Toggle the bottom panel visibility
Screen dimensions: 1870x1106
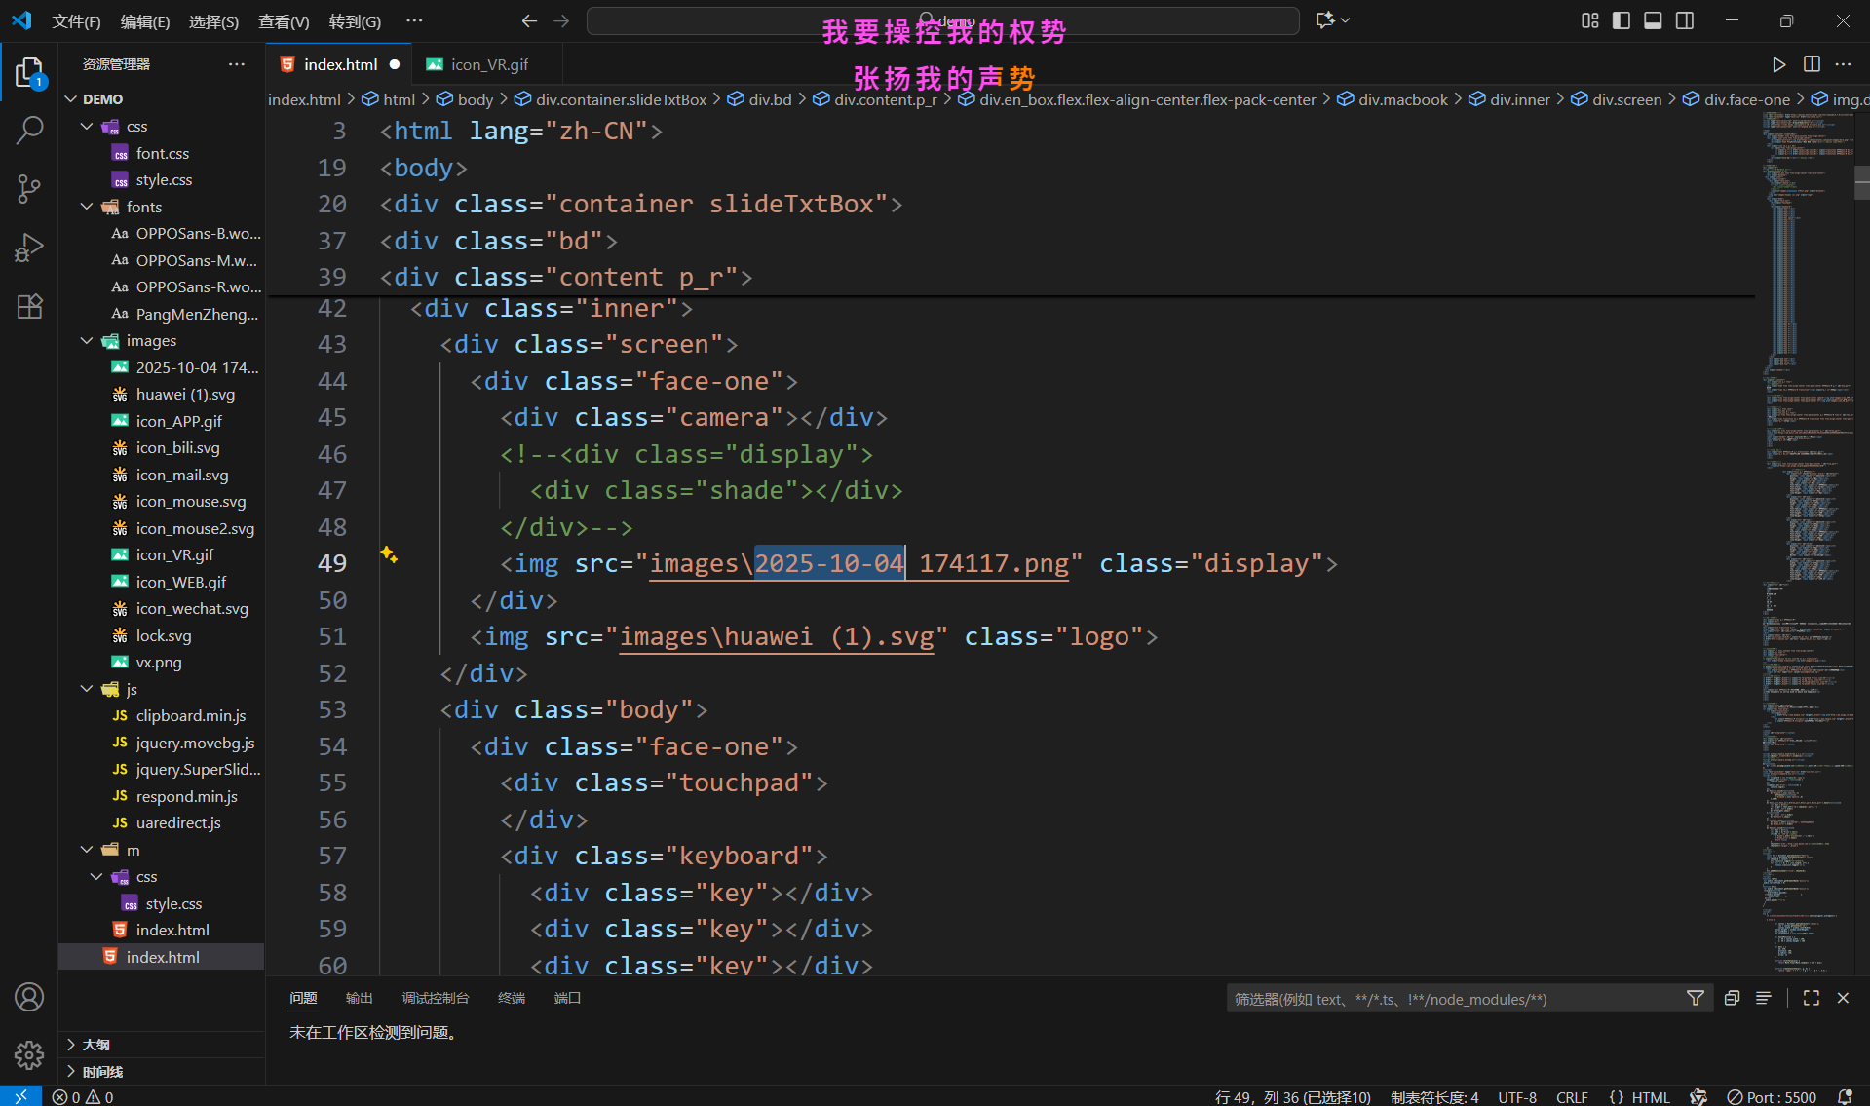[x=1653, y=20]
